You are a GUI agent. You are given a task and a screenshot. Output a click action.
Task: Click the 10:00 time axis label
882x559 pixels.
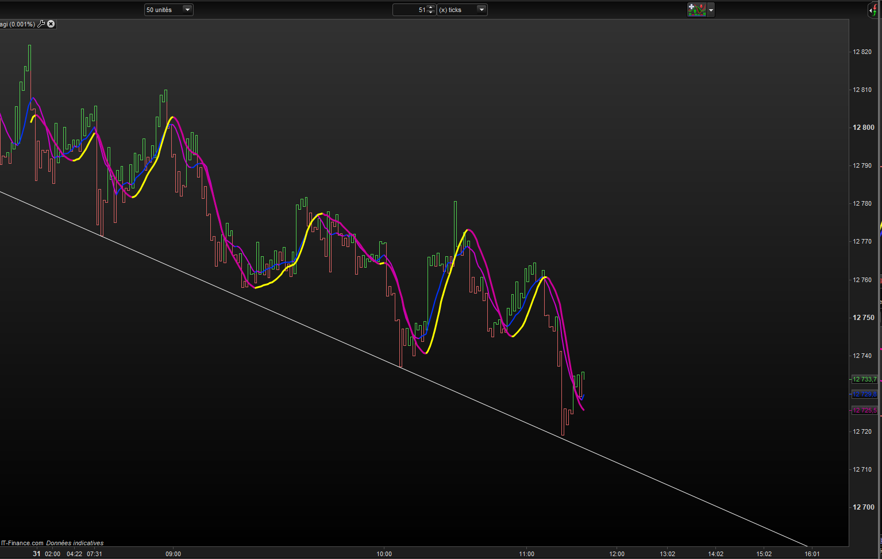[384, 554]
